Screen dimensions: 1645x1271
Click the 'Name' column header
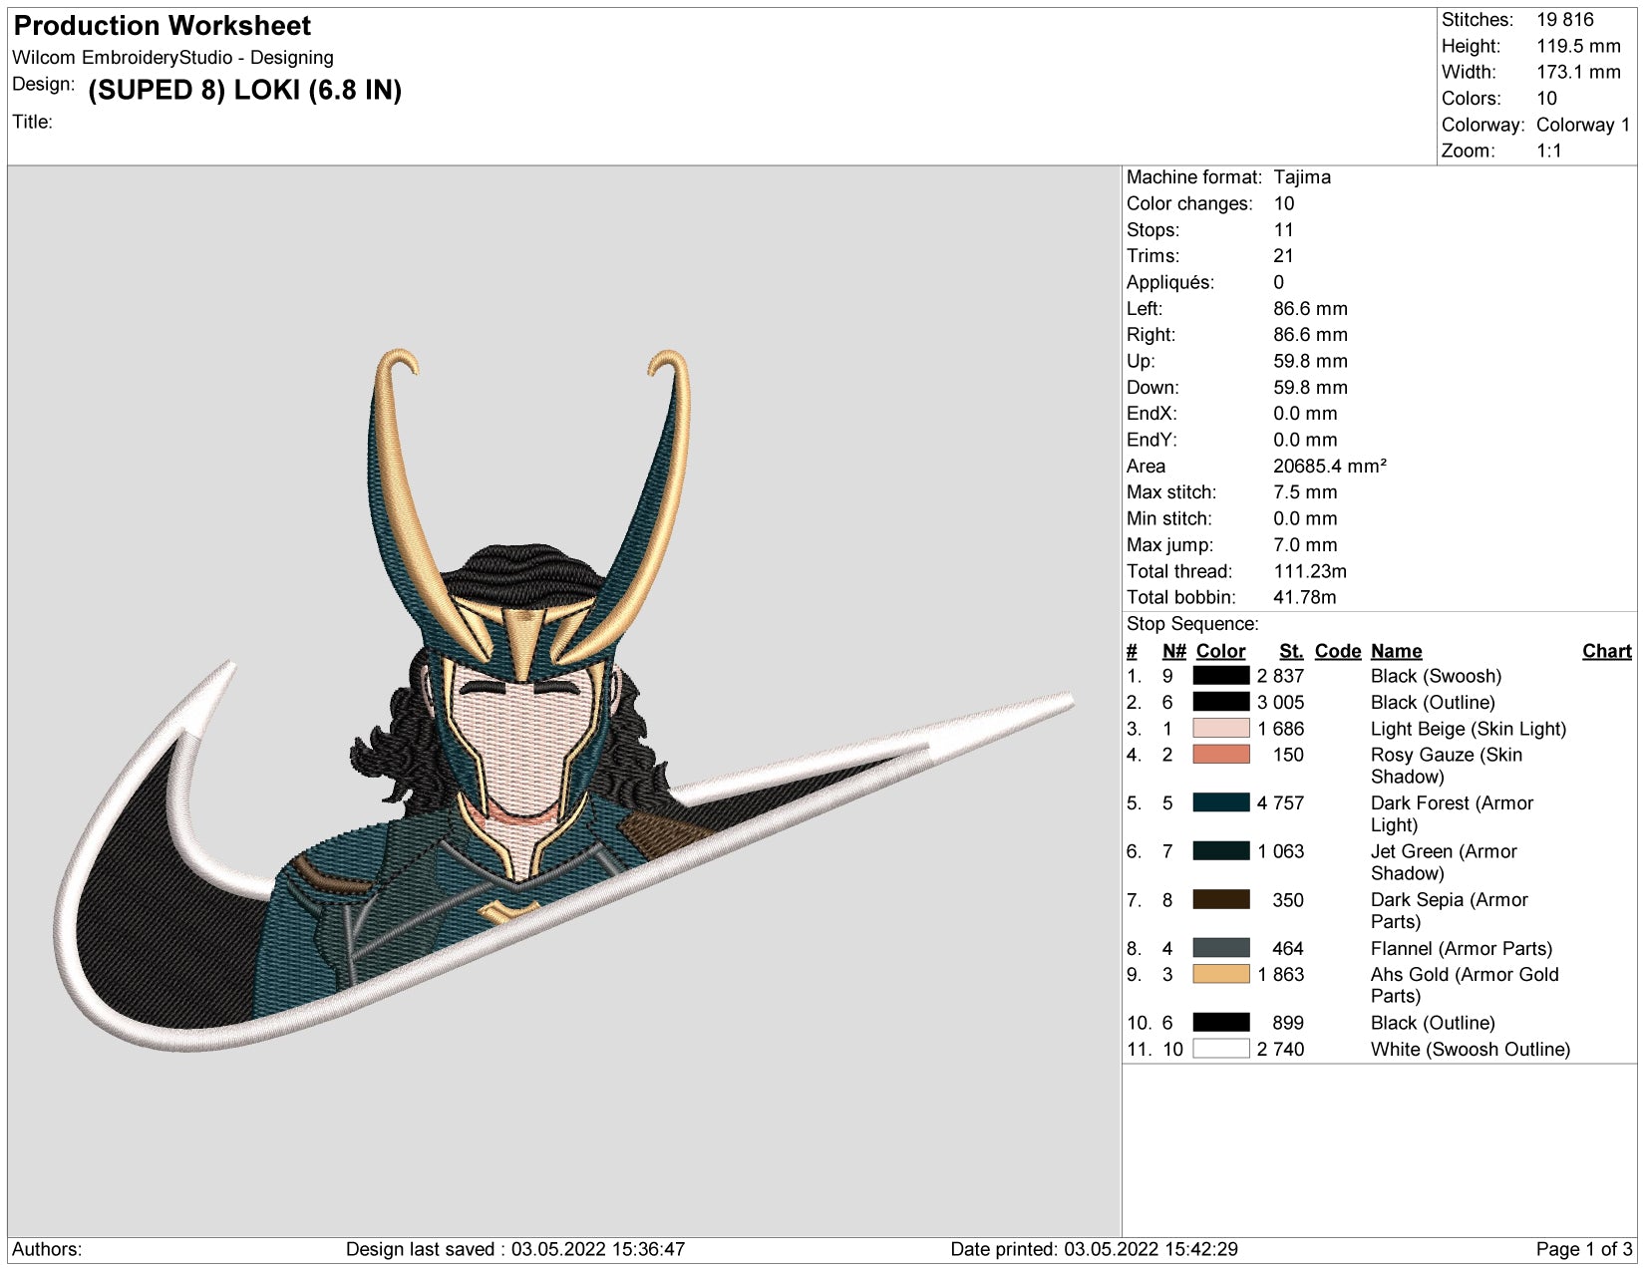point(1396,651)
